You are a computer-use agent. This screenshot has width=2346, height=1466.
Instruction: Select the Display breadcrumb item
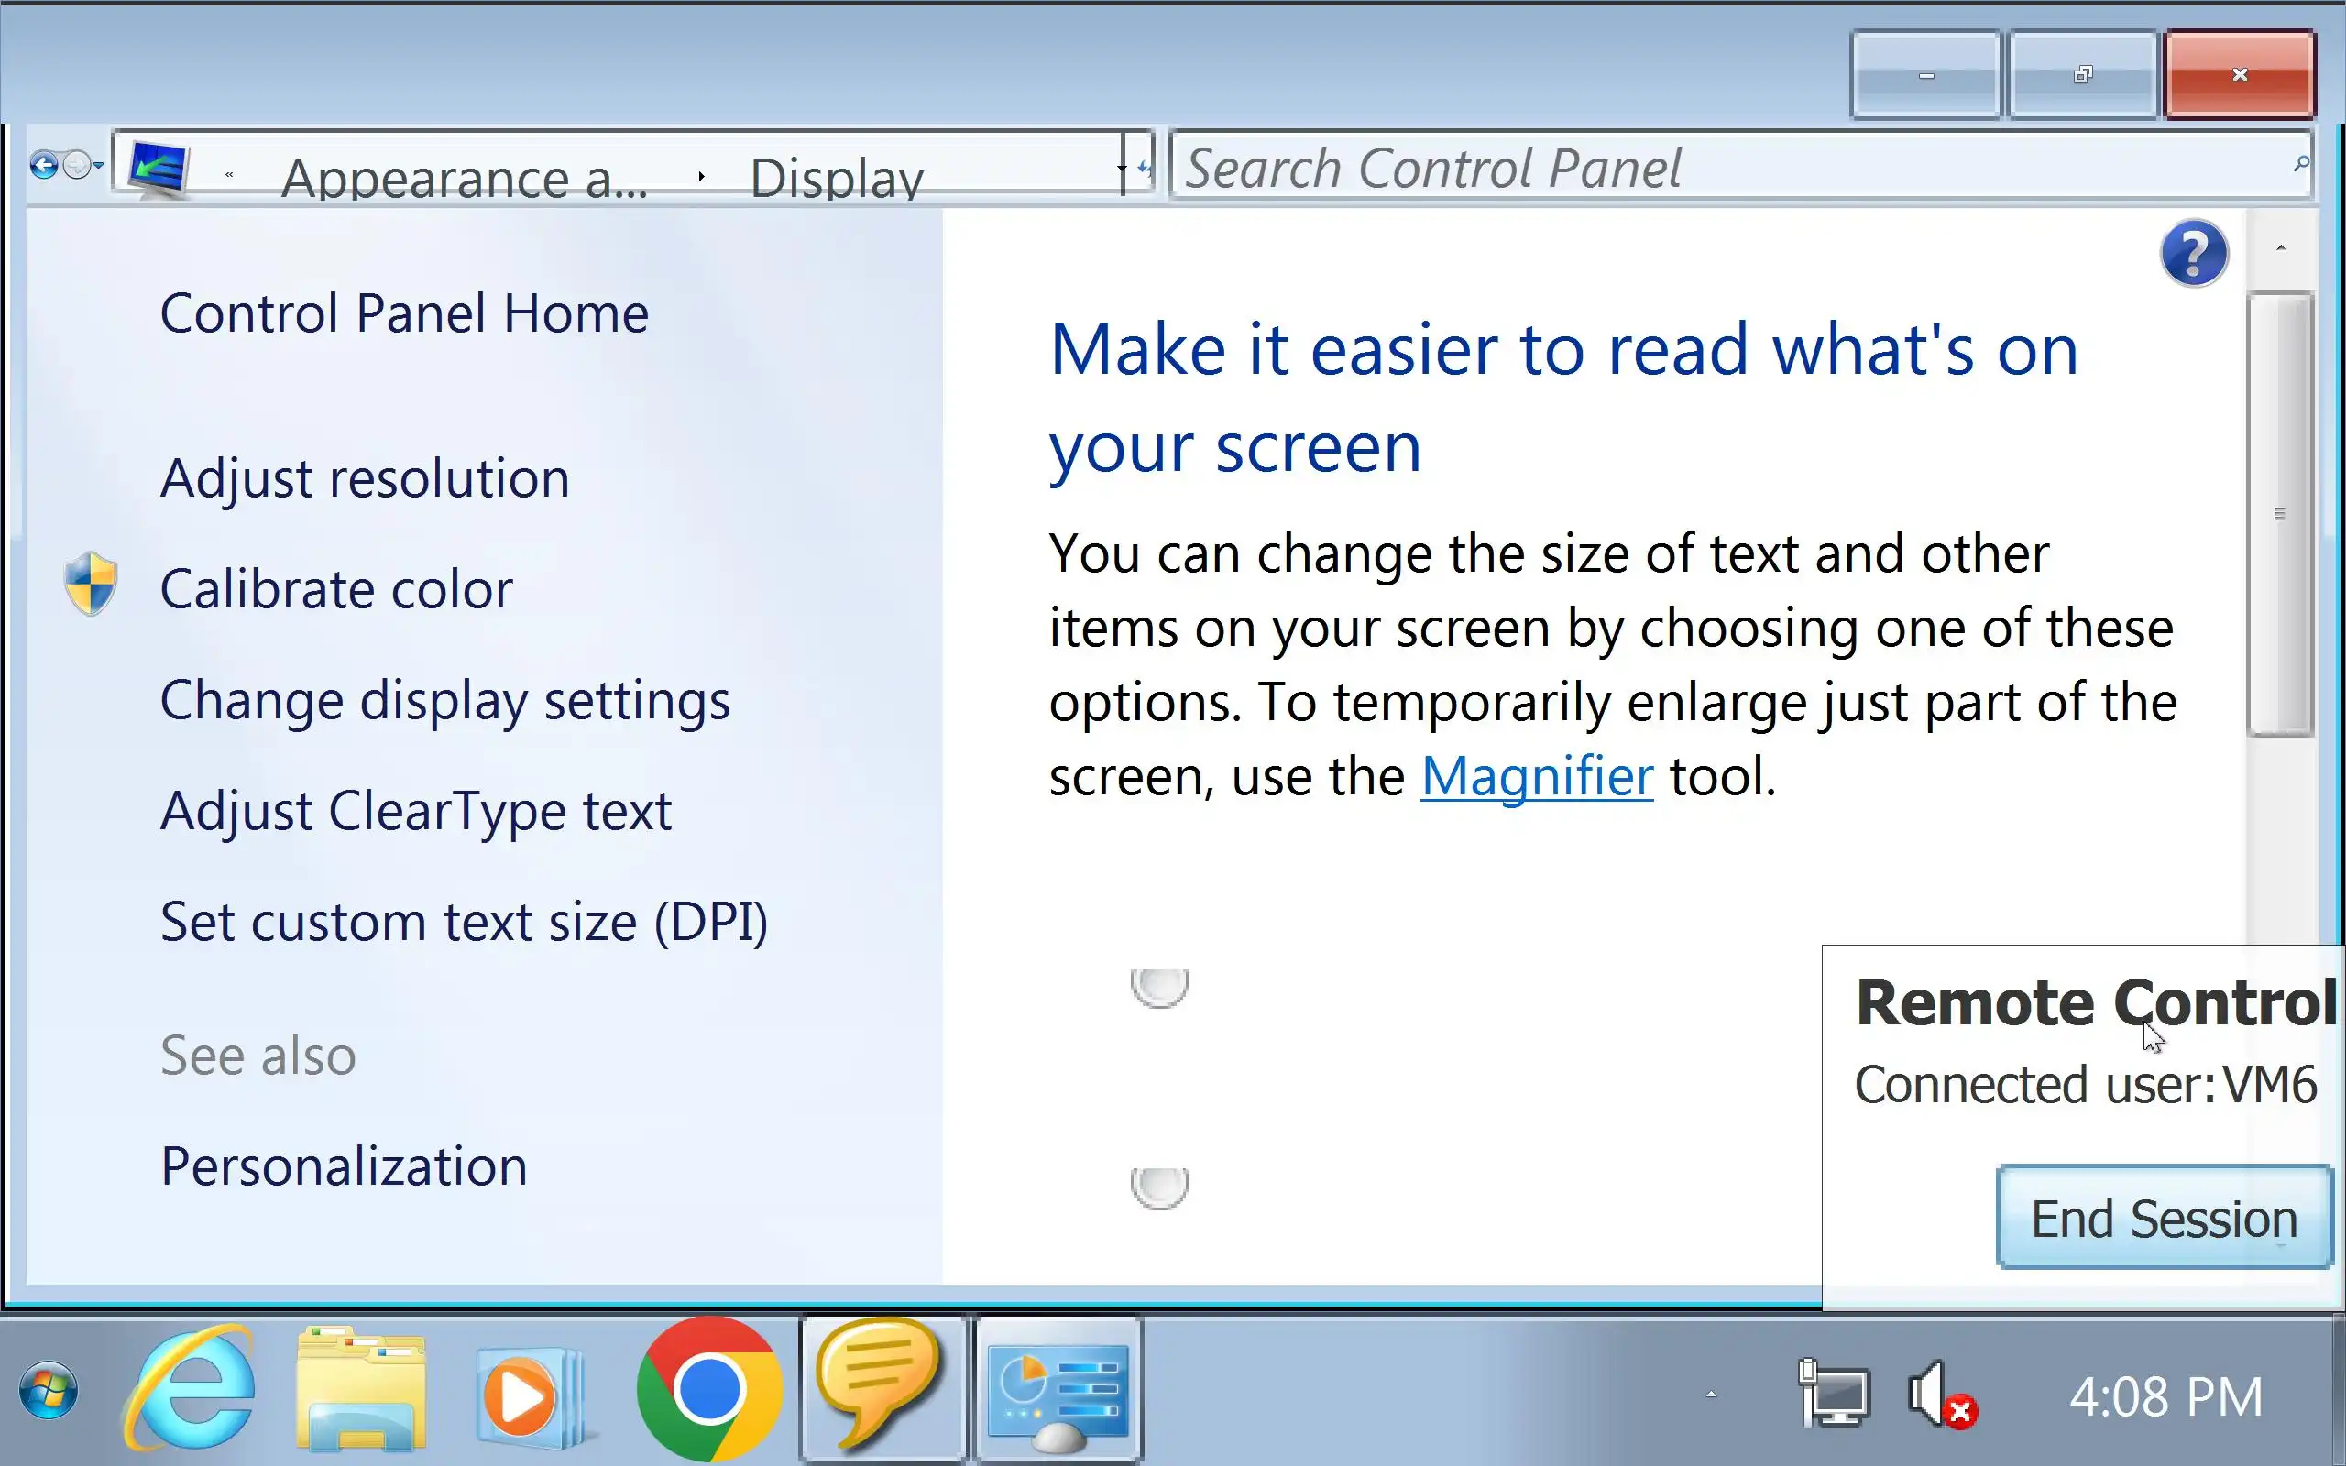836,180
